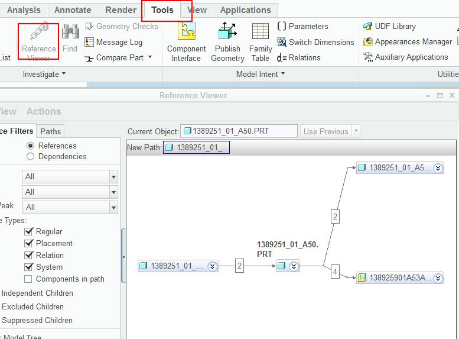Expand the center A50.PRT node chevron
This screenshot has height=339, width=459.
[294, 266]
